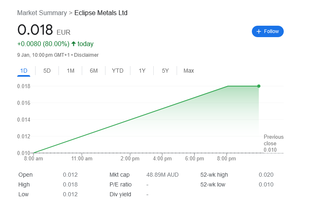
Task: Select the YTD time range tab
Action: pyautogui.click(x=118, y=71)
